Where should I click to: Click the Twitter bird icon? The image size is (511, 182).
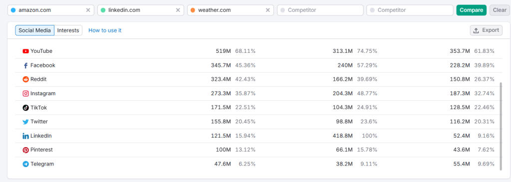click(x=26, y=122)
